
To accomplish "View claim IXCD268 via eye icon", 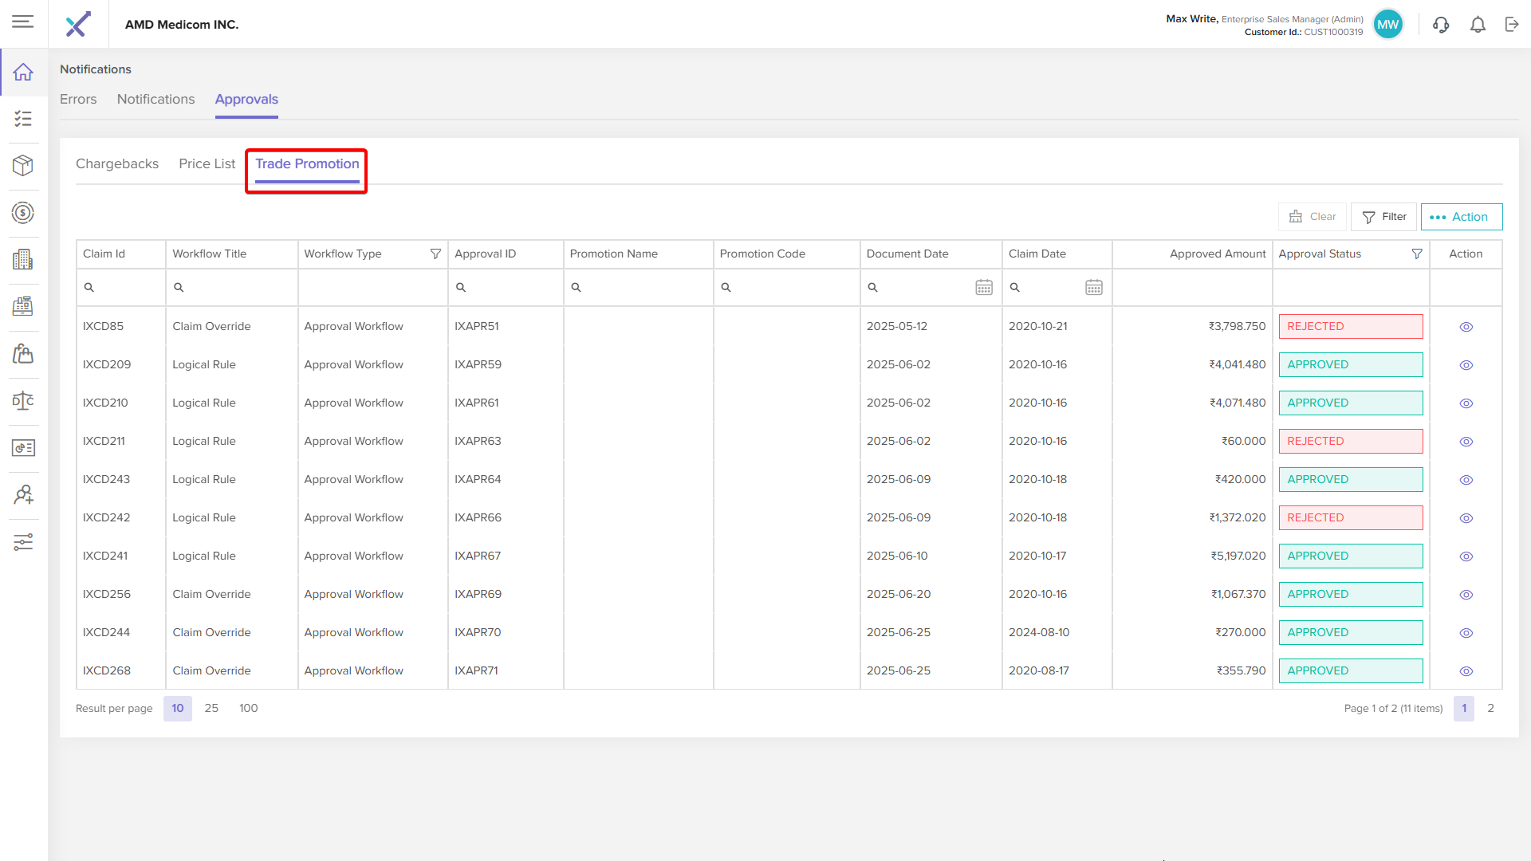I will (x=1466, y=671).
